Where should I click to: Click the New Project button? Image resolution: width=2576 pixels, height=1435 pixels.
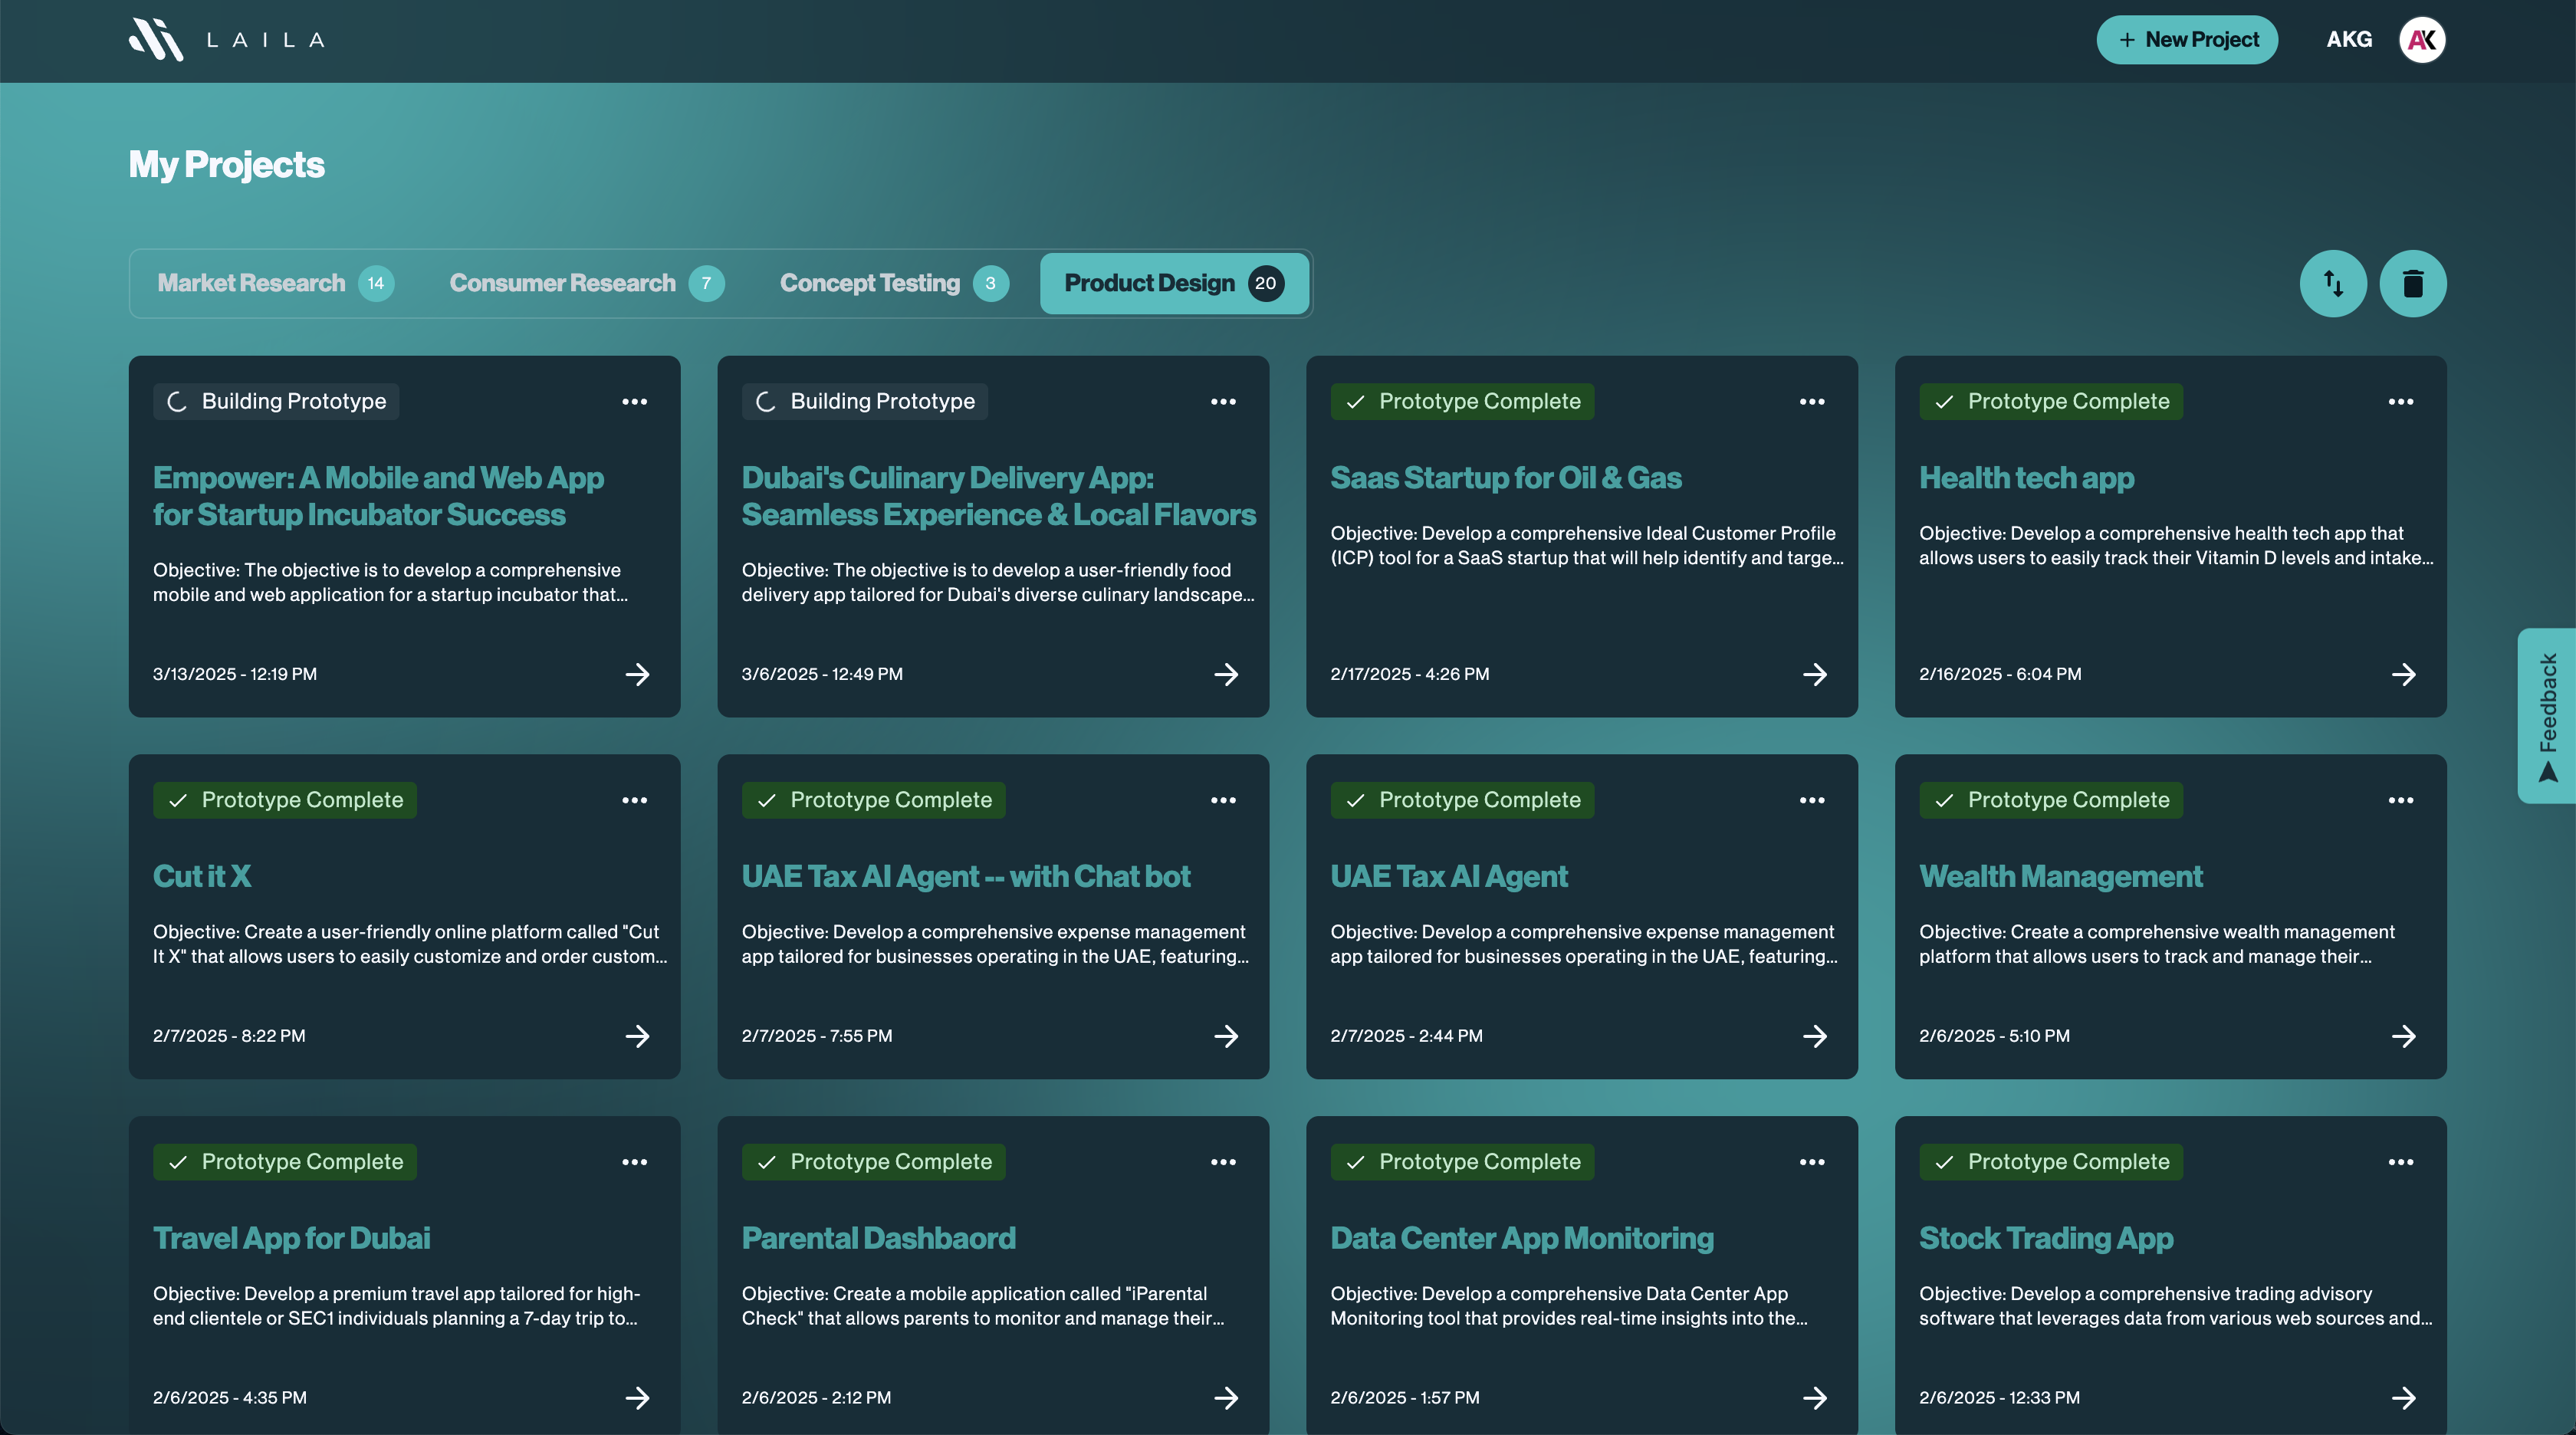click(2187, 40)
